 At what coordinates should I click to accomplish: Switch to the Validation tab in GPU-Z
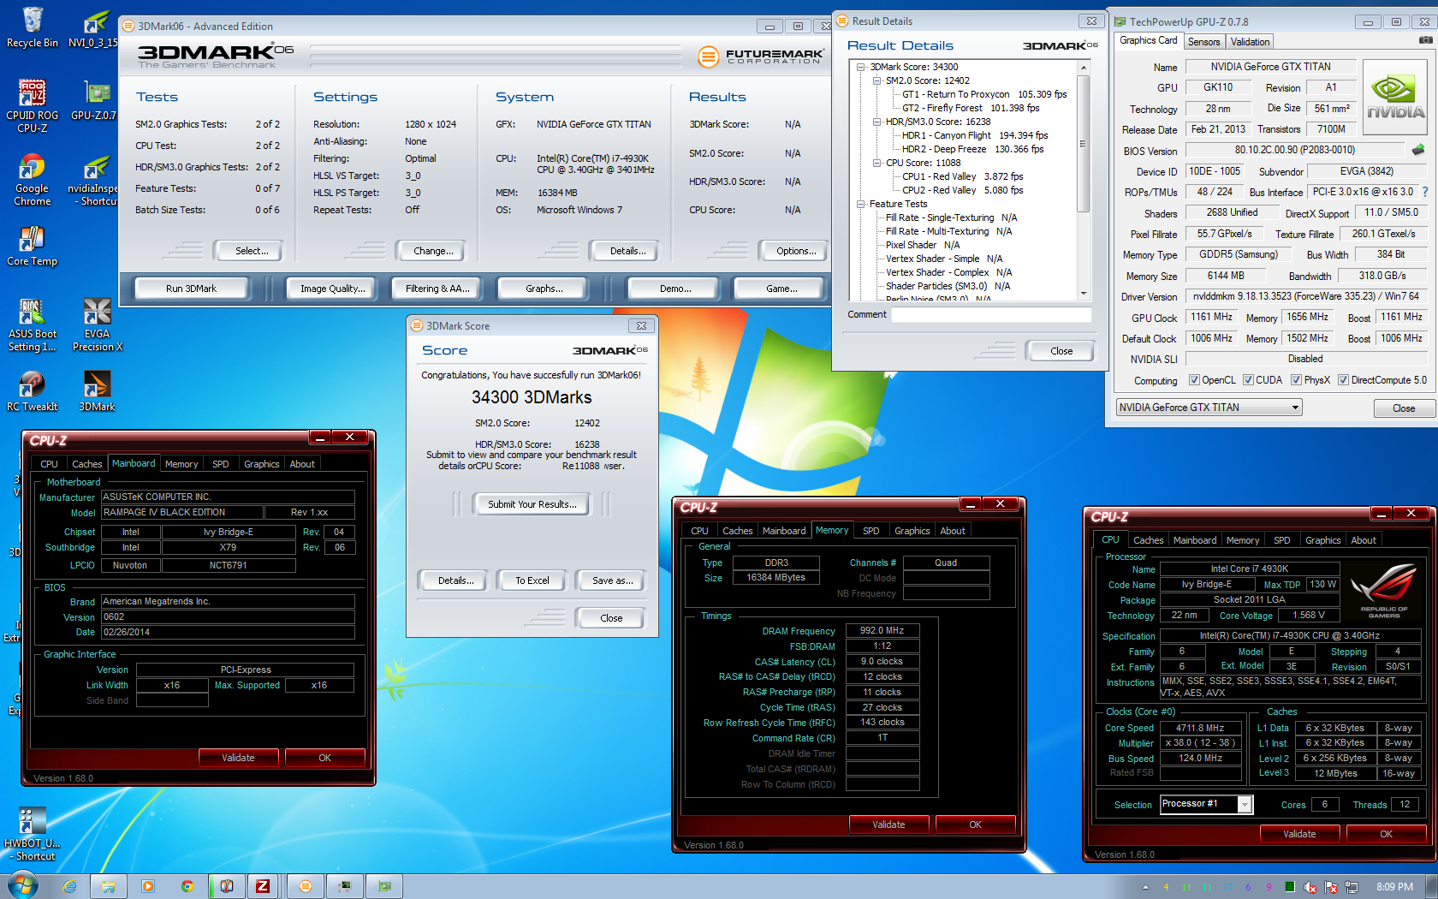tap(1250, 41)
